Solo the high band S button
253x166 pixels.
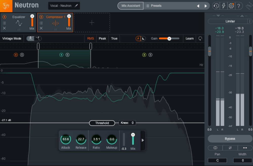[x=150, y=55]
